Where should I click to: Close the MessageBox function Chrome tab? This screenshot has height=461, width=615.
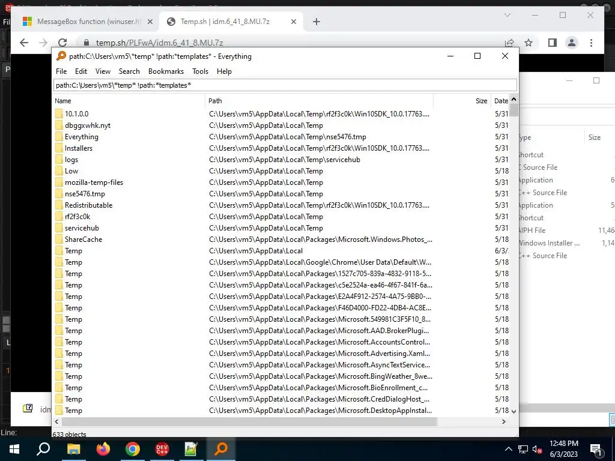(x=150, y=22)
